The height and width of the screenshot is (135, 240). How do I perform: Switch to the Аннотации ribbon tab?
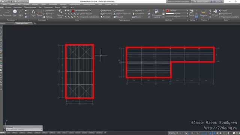click(18, 7)
